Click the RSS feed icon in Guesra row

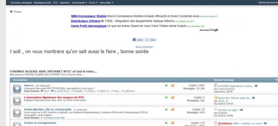tap(172, 85)
